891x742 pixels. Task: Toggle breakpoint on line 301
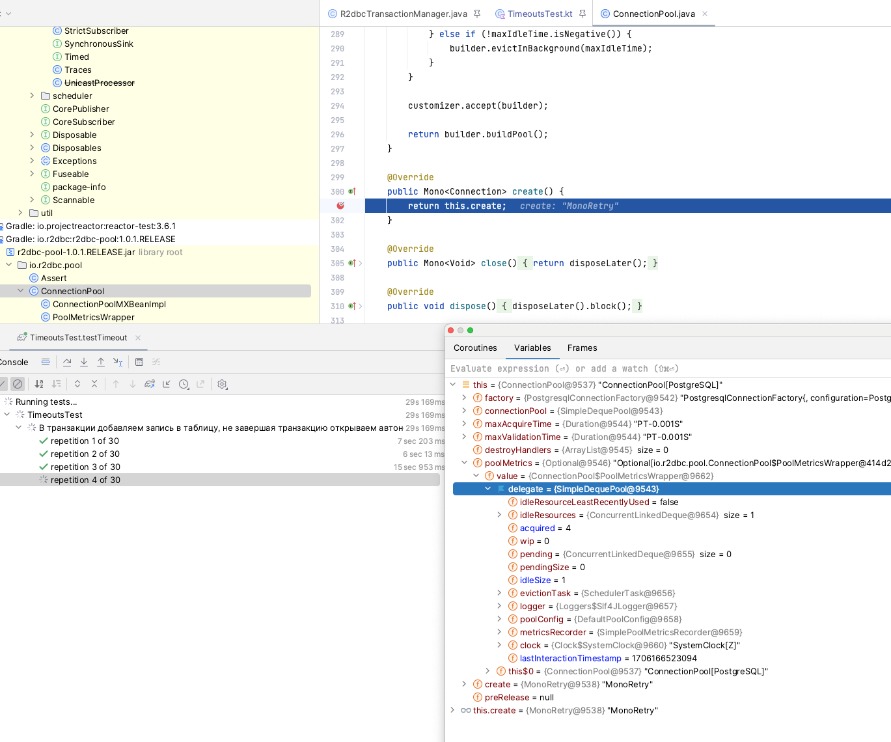[x=340, y=206]
